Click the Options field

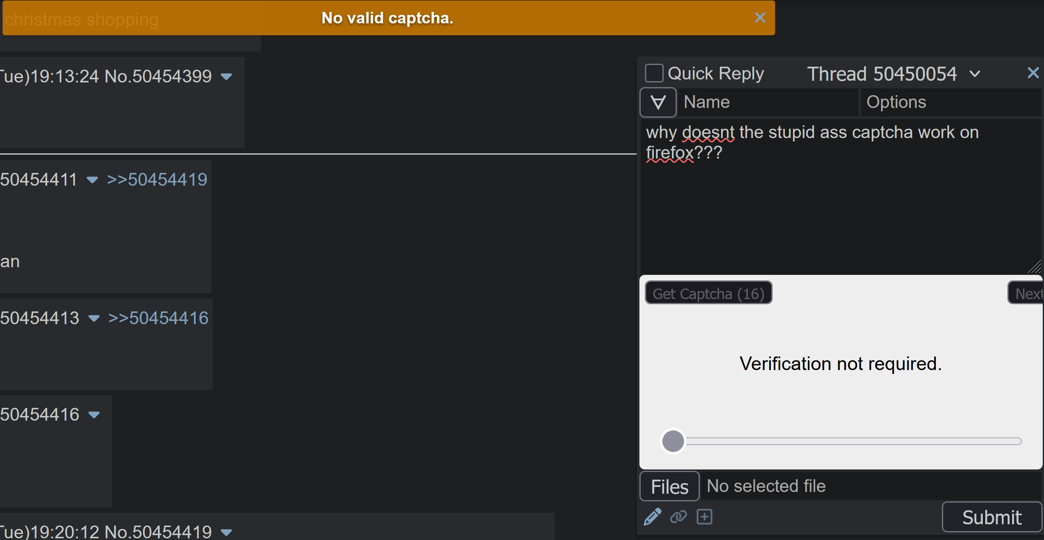951,102
